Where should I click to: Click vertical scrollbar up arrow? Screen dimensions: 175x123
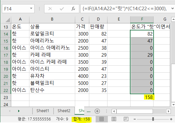(x=173, y=20)
